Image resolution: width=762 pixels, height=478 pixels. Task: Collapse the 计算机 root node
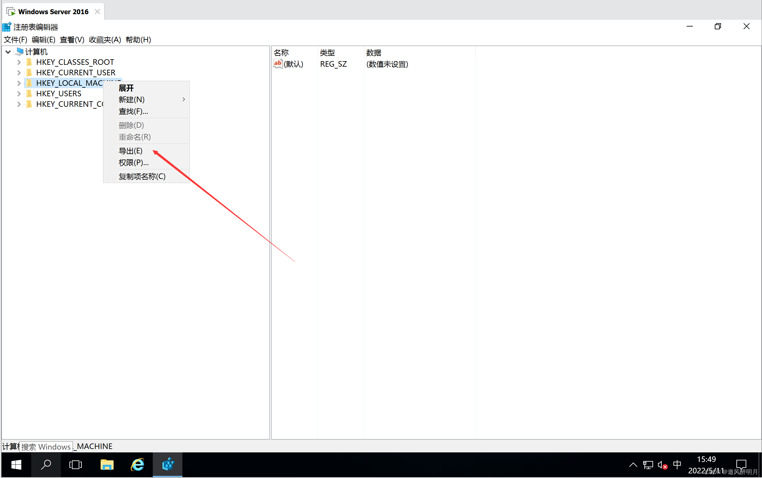(8, 52)
